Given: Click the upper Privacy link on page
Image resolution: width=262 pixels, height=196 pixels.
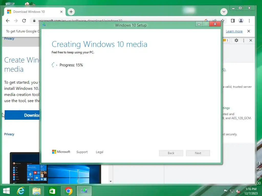Looking at the screenshot, I should tap(9, 39).
